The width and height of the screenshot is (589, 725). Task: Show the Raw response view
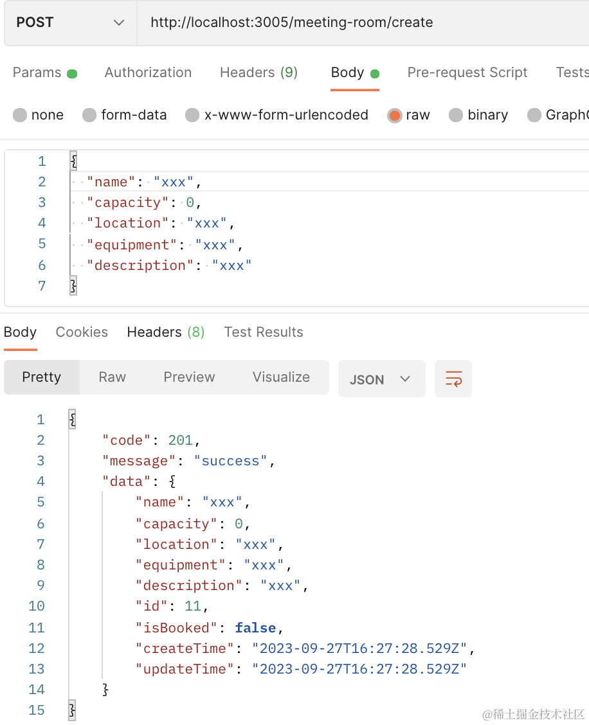coord(112,377)
